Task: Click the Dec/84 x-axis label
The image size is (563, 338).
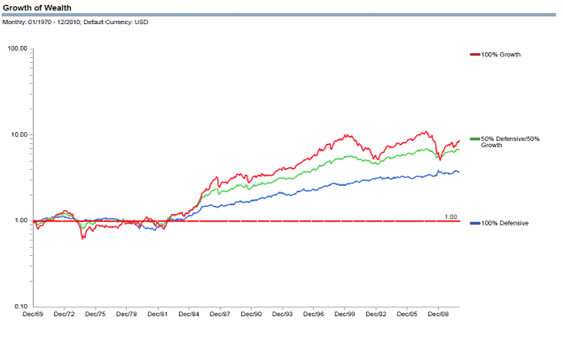Action: click(189, 315)
